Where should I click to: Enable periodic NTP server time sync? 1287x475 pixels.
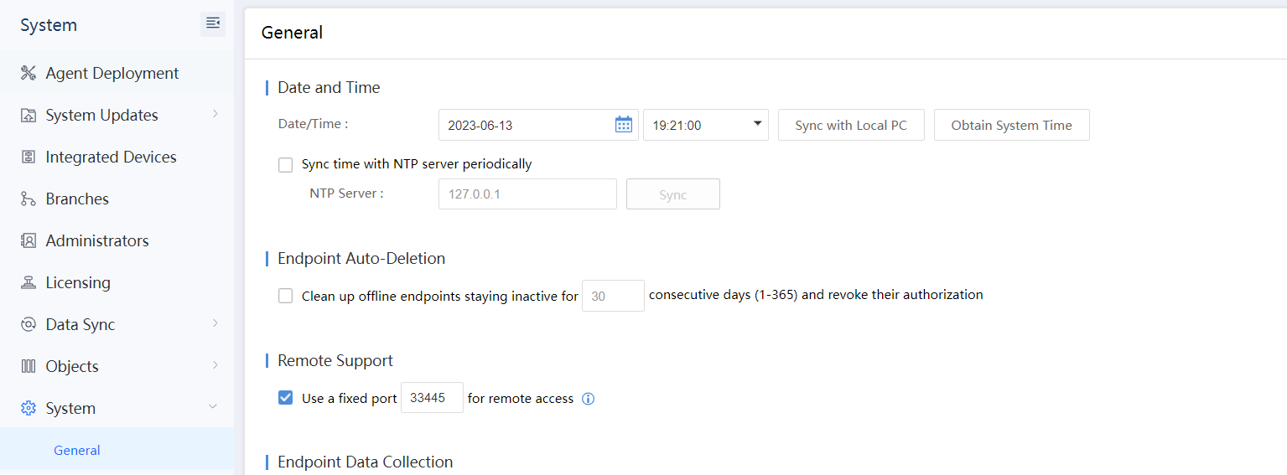pos(286,165)
